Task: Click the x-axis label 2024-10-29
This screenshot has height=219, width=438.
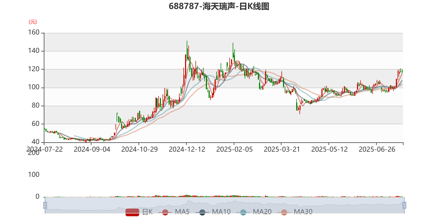Action: pyautogui.click(x=140, y=149)
